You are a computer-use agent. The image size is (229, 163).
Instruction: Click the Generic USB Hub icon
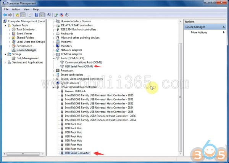tap(62, 91)
